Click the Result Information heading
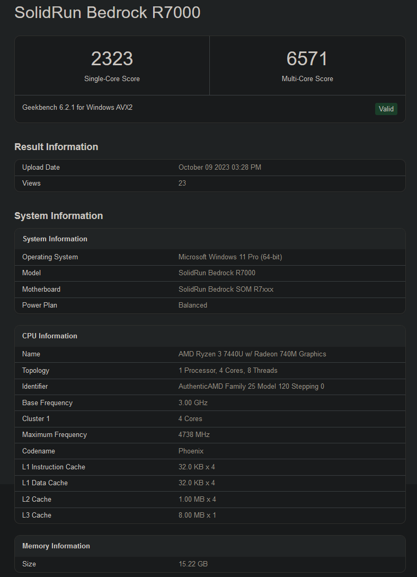This screenshot has height=577, width=417. 56,147
